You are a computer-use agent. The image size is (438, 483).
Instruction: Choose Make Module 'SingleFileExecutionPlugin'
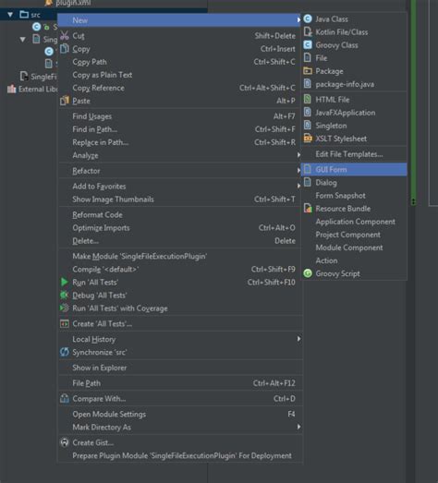coord(140,257)
